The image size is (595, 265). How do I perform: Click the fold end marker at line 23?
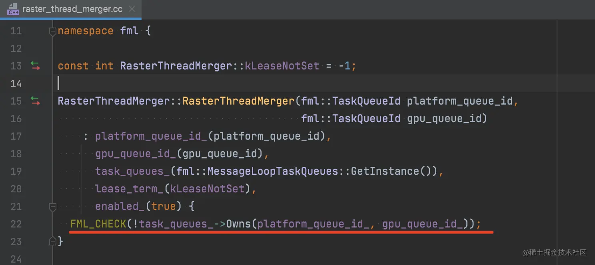click(53, 241)
